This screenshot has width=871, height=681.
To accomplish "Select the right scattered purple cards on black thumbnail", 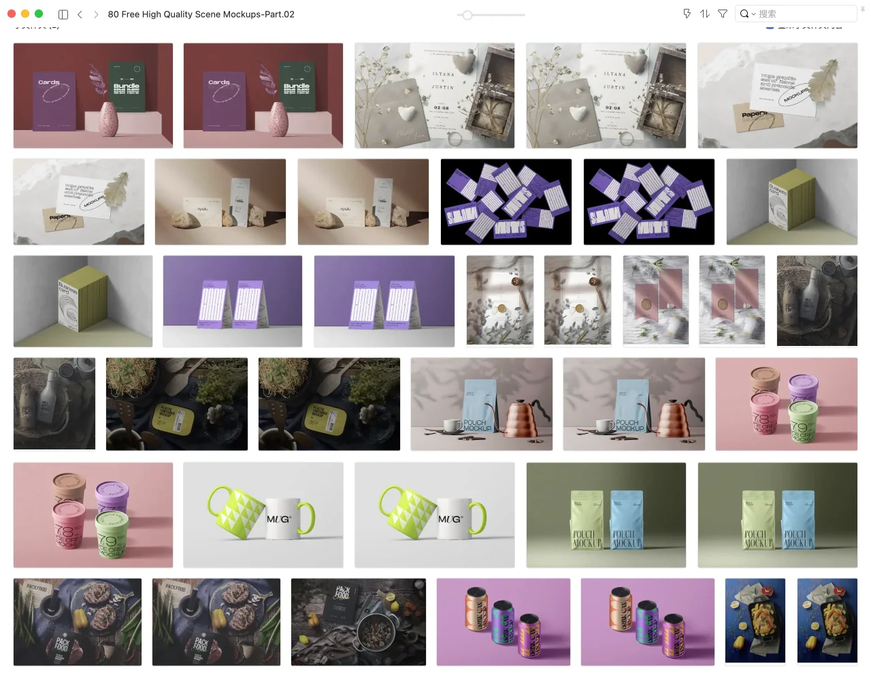I will 649,202.
